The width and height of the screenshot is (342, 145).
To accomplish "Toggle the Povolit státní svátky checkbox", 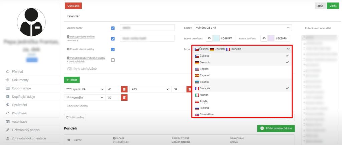I will pos(113,49).
